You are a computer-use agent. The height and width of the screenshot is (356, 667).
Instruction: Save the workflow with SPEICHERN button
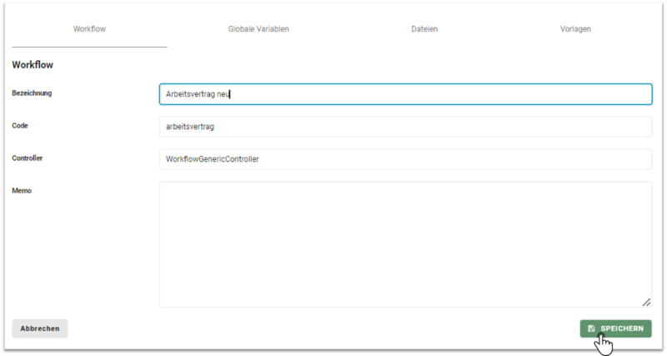pos(615,328)
